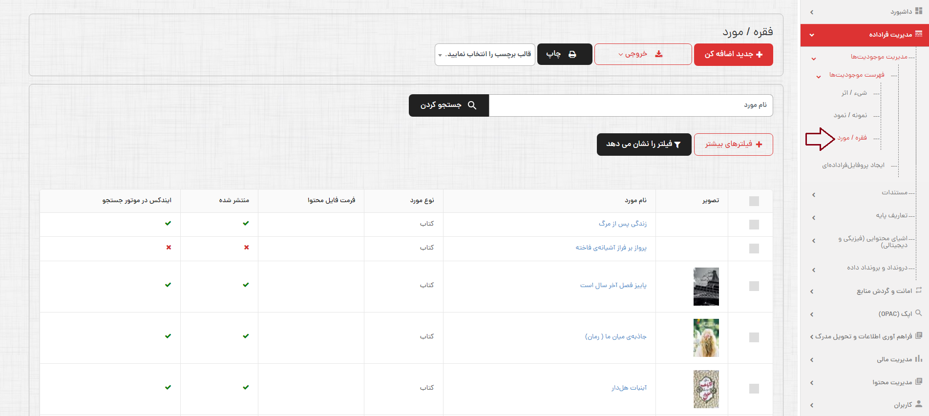Expand the مستندات sidebar section
This screenshot has width=929, height=416.
pyautogui.click(x=894, y=193)
